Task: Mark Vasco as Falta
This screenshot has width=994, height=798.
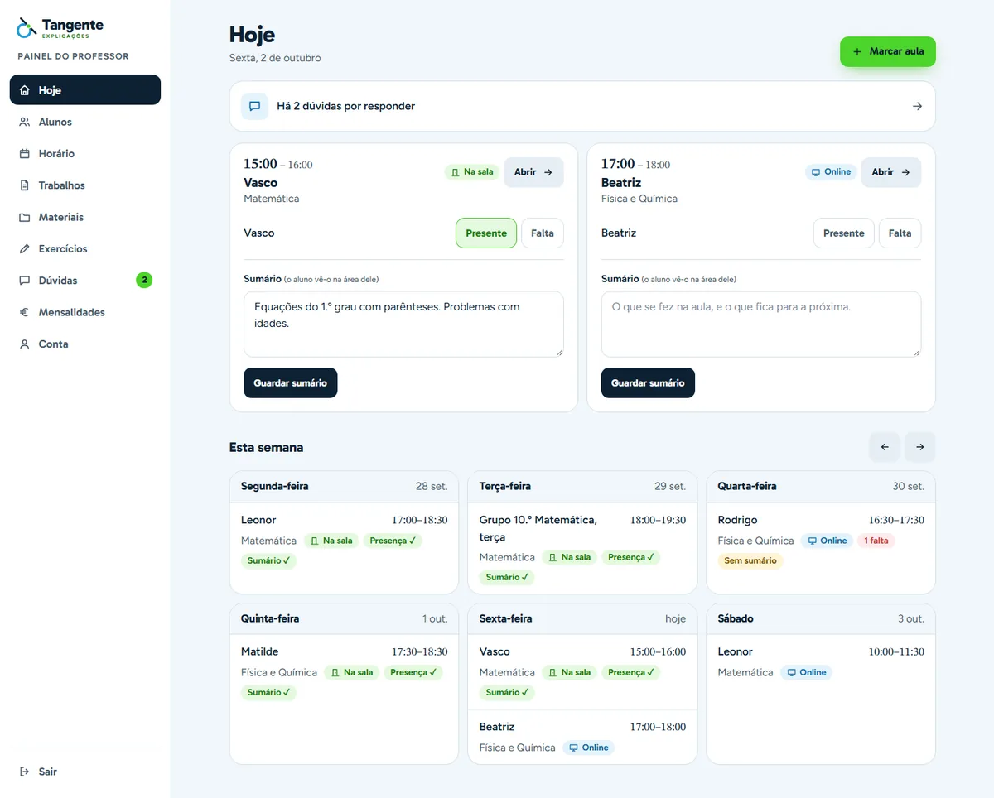Action: click(x=543, y=233)
